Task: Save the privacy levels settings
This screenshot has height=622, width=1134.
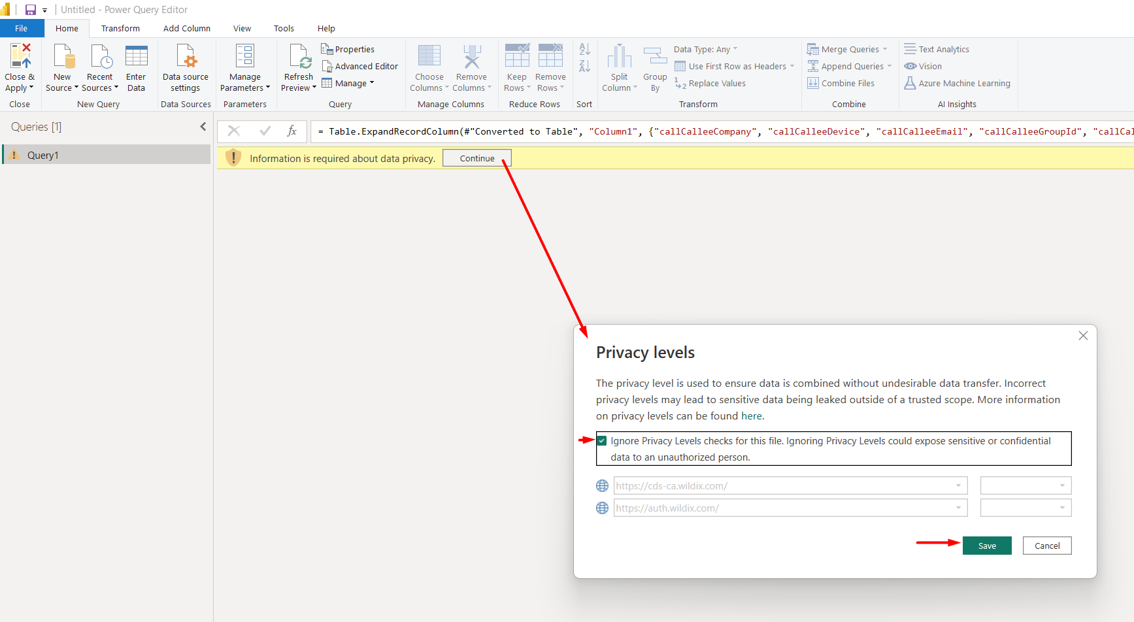Action: click(x=987, y=546)
